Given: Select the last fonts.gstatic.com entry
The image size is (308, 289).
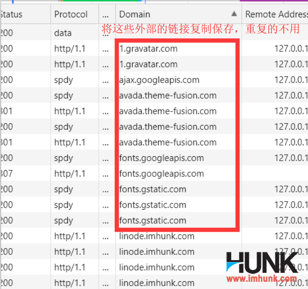Looking at the screenshot, I should coord(153,221).
